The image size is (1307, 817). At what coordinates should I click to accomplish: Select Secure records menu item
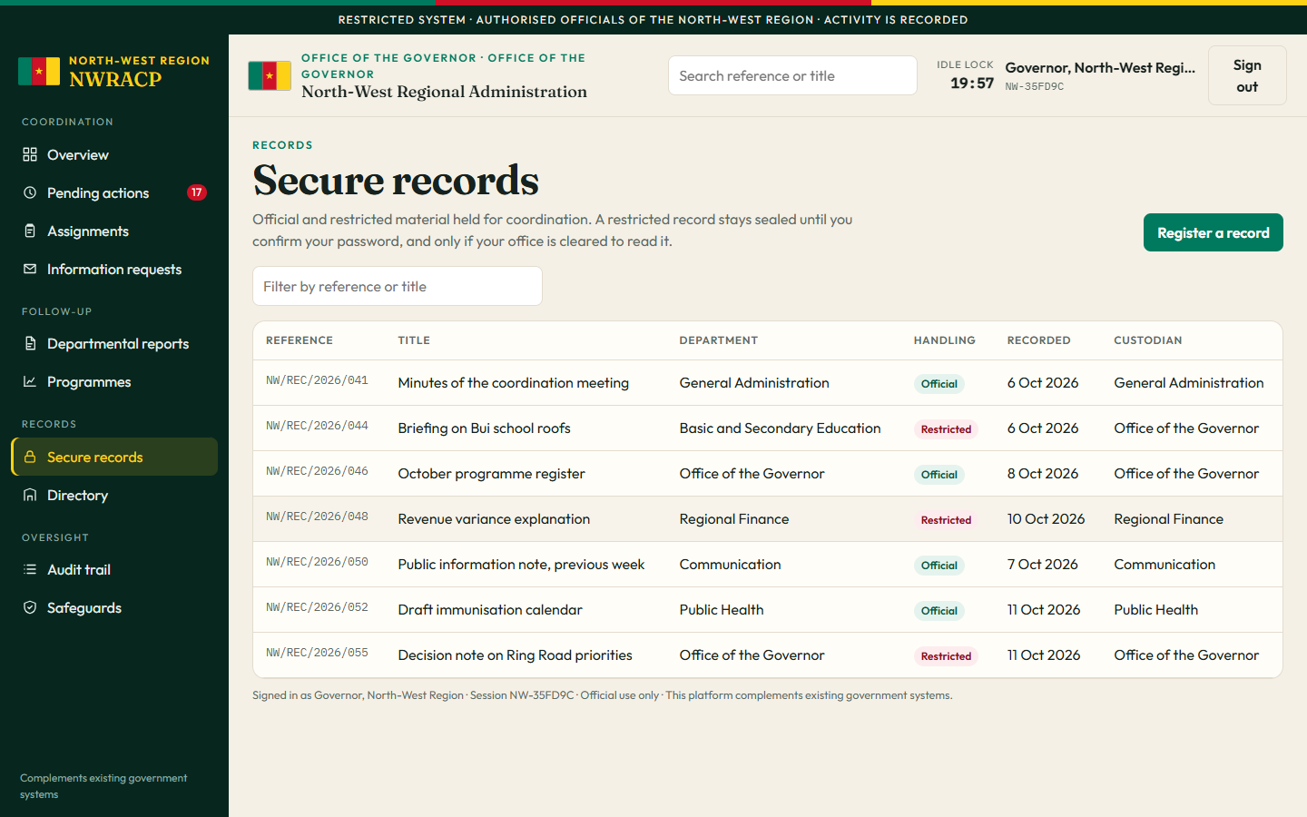[114, 457]
